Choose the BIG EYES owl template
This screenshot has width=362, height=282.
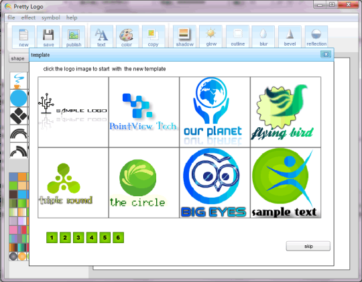(x=215, y=183)
